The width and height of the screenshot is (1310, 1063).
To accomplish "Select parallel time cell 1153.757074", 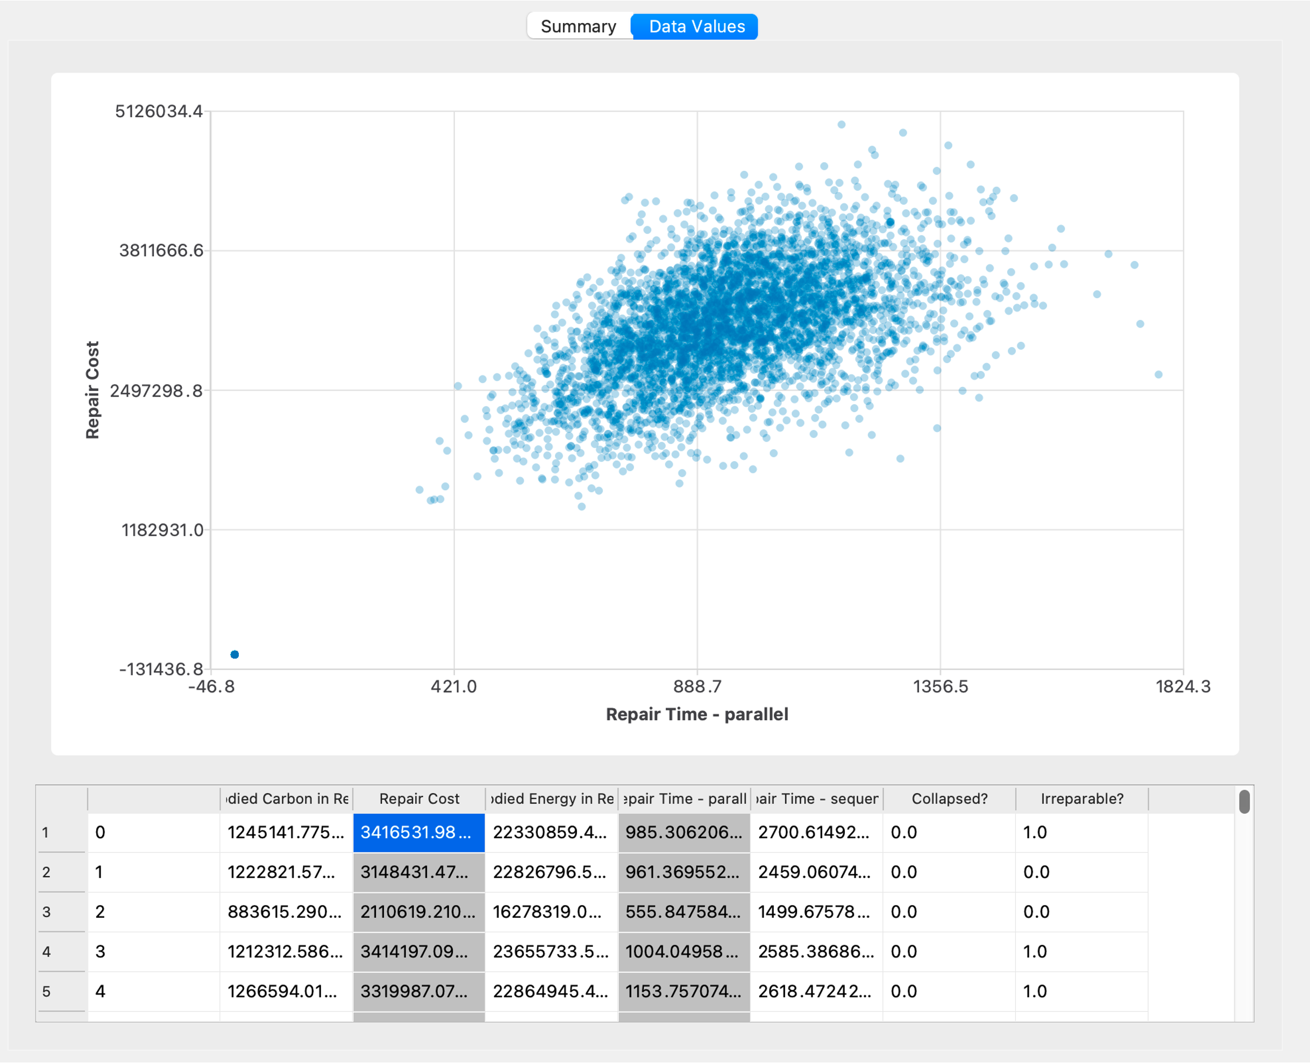I will (x=685, y=992).
